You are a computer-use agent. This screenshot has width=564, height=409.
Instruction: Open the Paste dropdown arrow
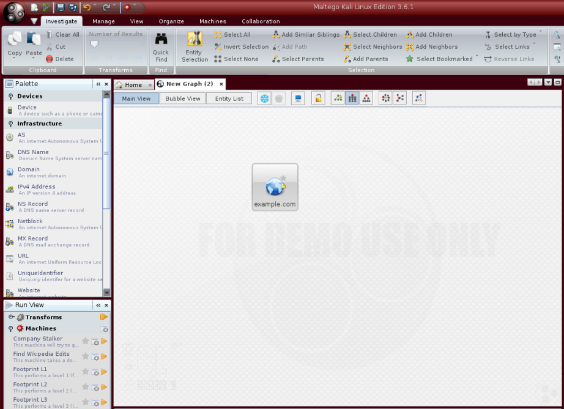pyautogui.click(x=34, y=58)
